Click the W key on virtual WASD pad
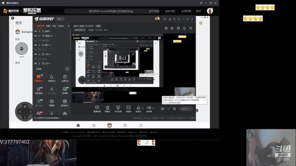296x166 pixels. click(x=25, y=106)
